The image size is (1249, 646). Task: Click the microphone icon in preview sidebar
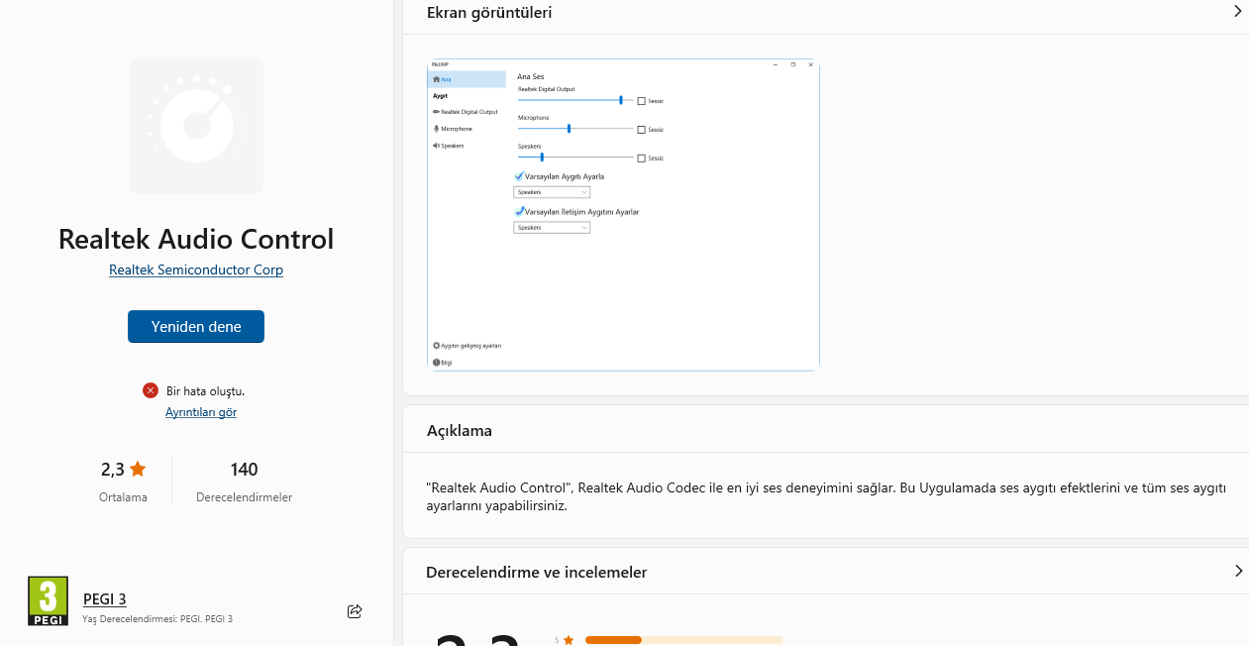point(436,129)
